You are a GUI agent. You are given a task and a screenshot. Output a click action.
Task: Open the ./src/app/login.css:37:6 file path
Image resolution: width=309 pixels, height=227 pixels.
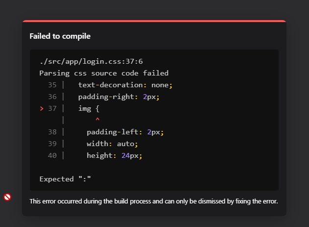pos(91,61)
